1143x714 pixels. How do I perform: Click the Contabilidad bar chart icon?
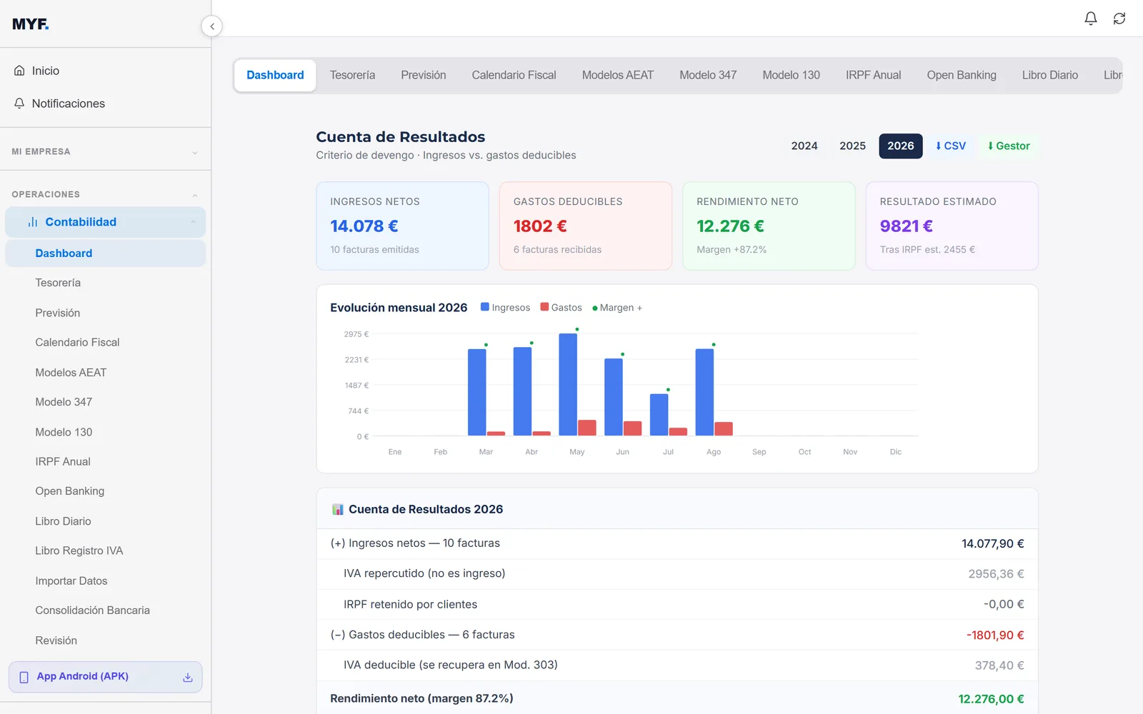(x=33, y=222)
